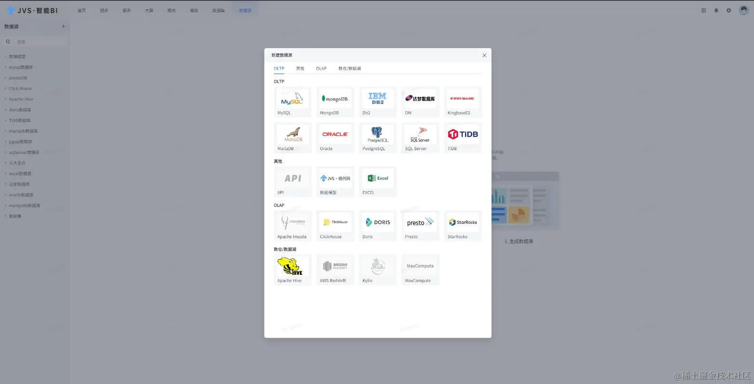The height and width of the screenshot is (384, 754).
Task: Open the 数据集 top navigation item
Action: [x=219, y=11]
